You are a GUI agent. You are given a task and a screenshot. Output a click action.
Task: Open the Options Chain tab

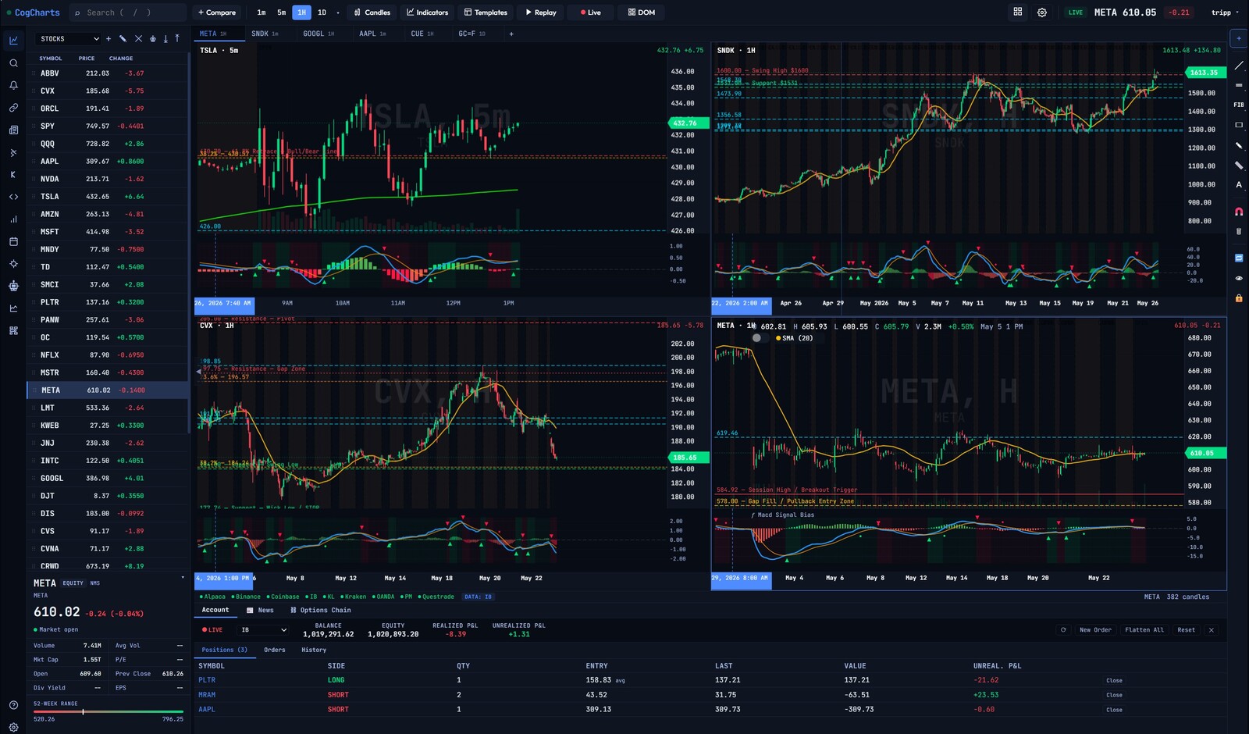click(321, 610)
